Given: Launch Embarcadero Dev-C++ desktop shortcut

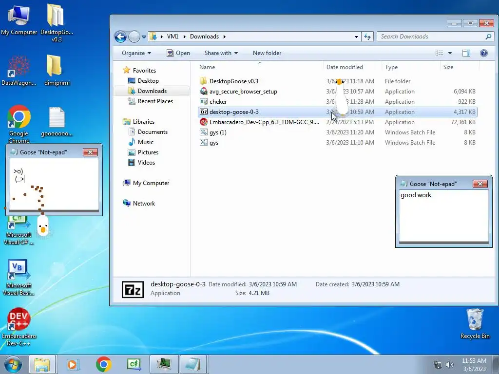Looking at the screenshot, I should [x=19, y=327].
